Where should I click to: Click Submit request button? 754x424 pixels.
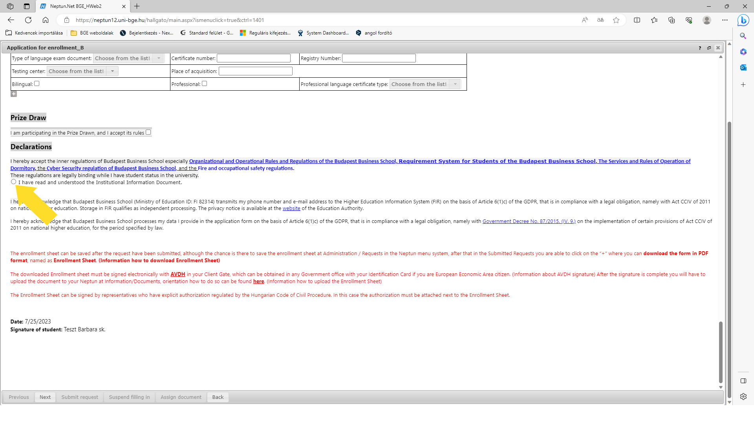80,397
